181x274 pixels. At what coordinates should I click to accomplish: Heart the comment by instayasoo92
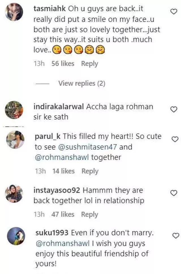coord(174,193)
